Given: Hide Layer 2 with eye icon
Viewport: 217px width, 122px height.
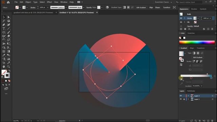Looking at the screenshot, I should coord(181,96).
